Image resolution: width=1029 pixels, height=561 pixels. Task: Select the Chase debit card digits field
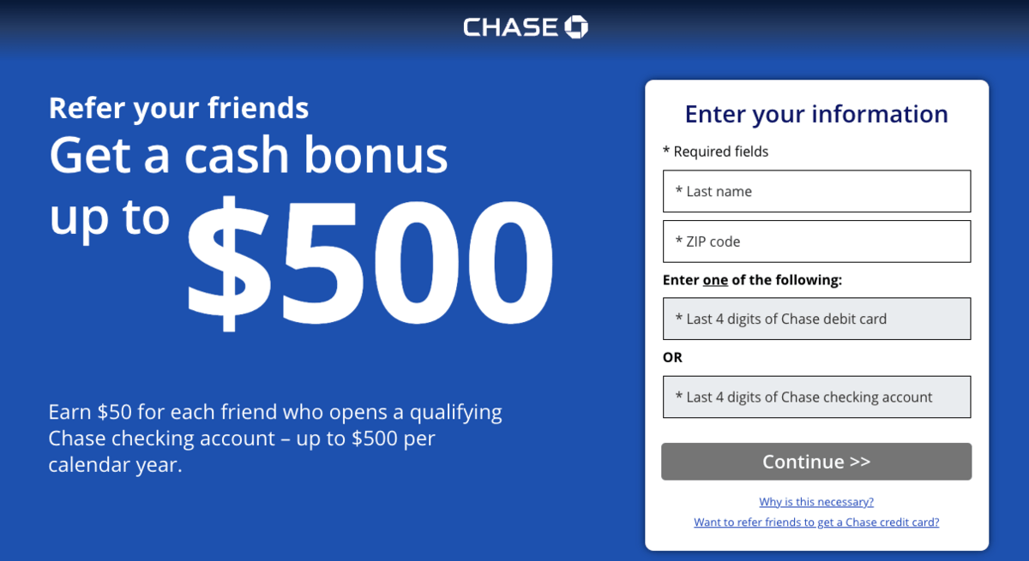(816, 319)
